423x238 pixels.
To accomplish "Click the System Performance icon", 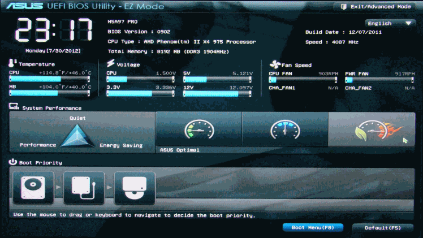I will pyautogui.click(x=14, y=106).
